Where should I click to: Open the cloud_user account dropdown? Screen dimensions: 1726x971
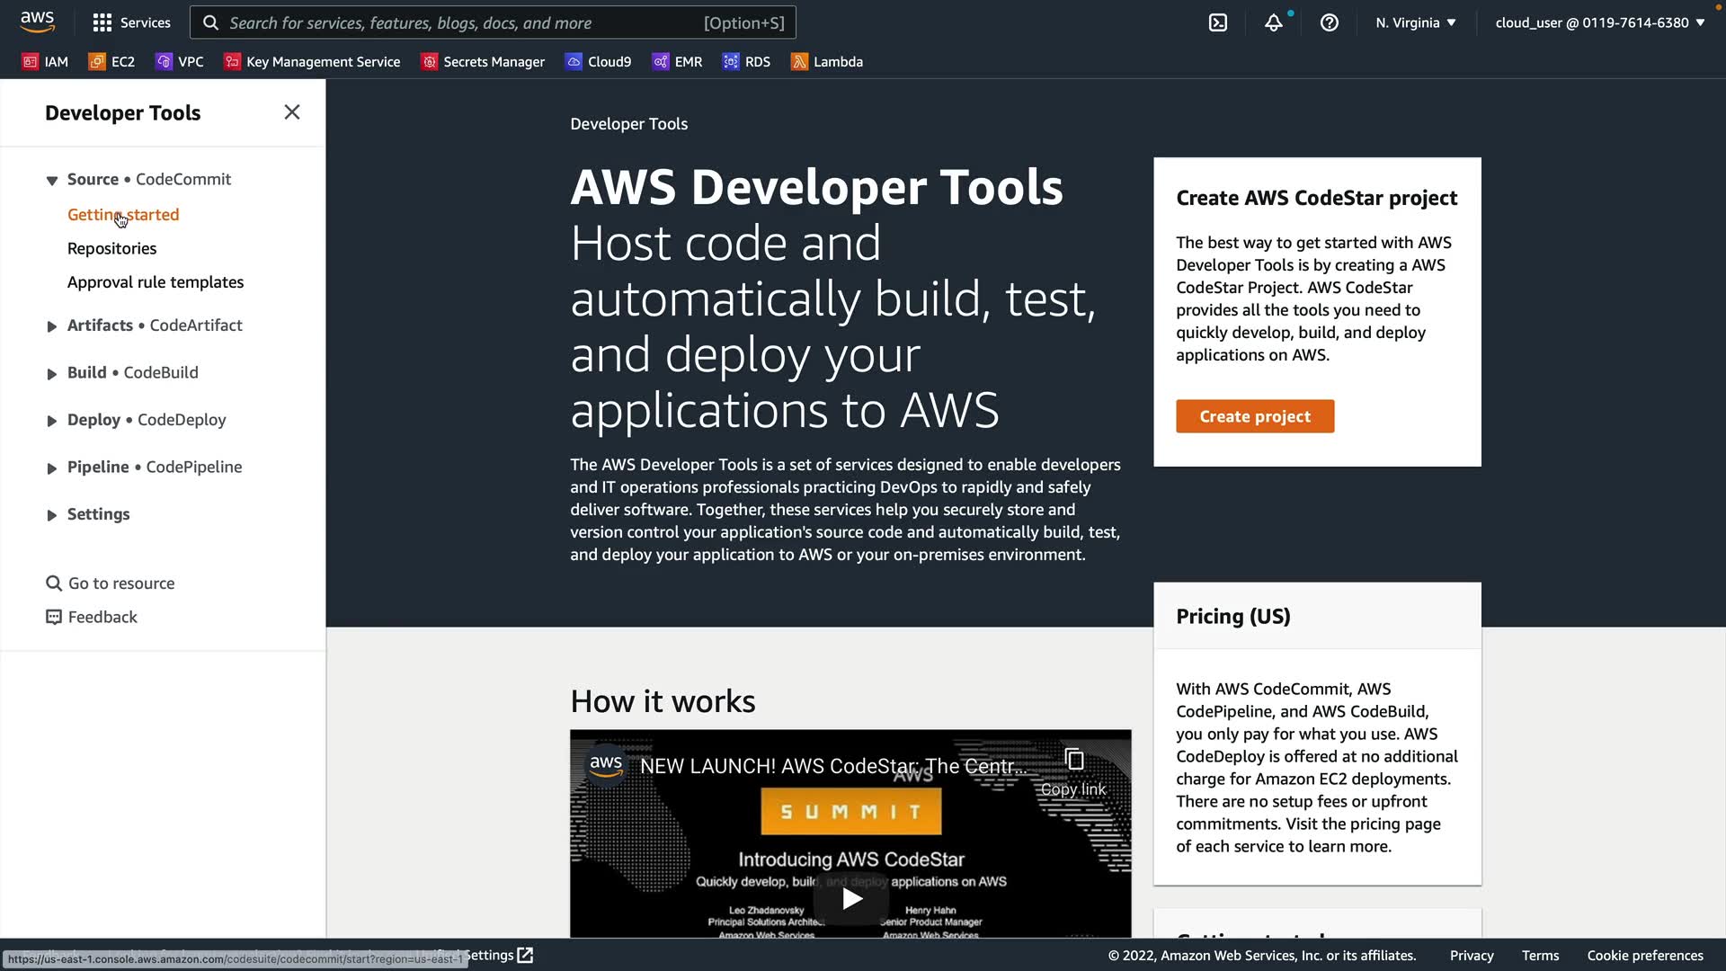point(1599,22)
